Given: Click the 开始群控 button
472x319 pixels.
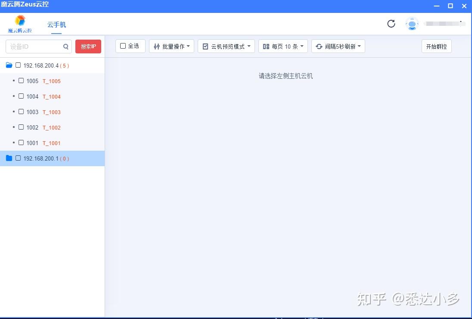Looking at the screenshot, I should 437,46.
